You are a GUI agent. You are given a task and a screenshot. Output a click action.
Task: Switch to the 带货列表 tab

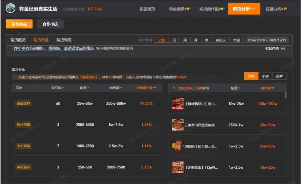[x=63, y=40]
